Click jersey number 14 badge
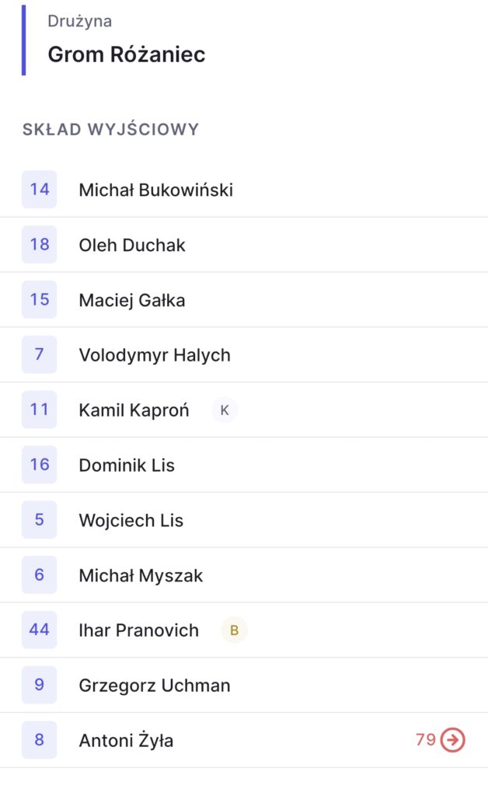Image resolution: width=488 pixels, height=796 pixels. pos(40,190)
